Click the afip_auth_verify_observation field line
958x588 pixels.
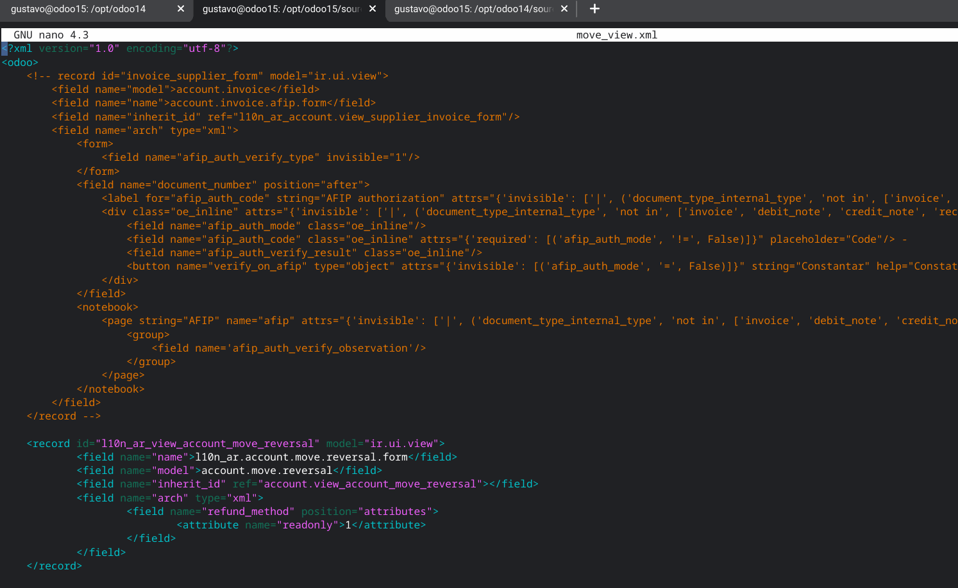[289, 348]
